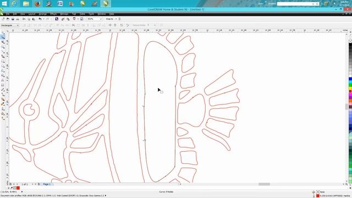Open the document palette flyout arrow
The image size is (352, 198).
click(9, 188)
